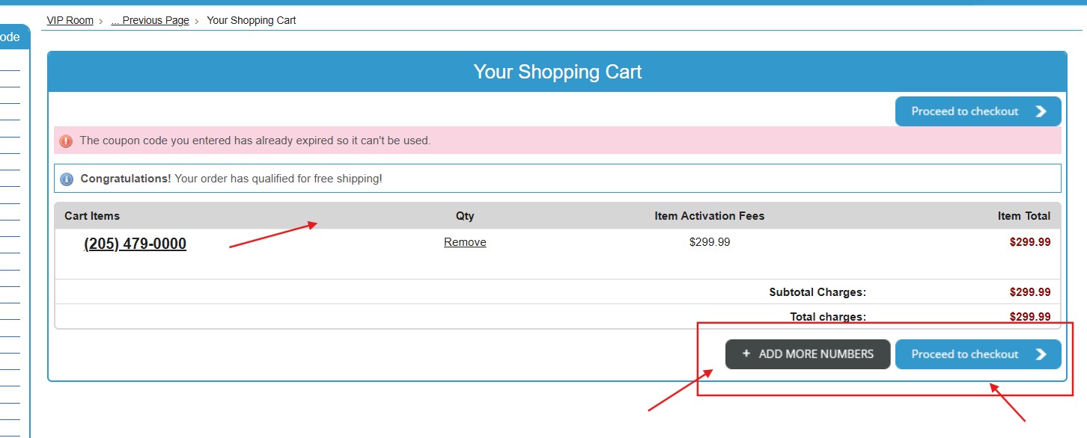Click the chevron arrow on top Proceed to checkout

[x=1041, y=111]
